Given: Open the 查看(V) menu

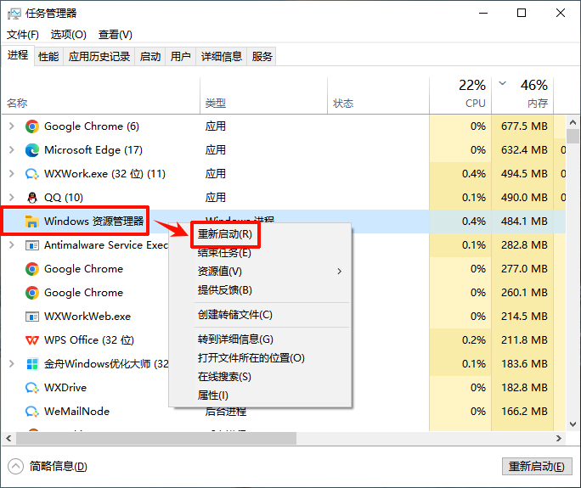Looking at the screenshot, I should pyautogui.click(x=116, y=35).
